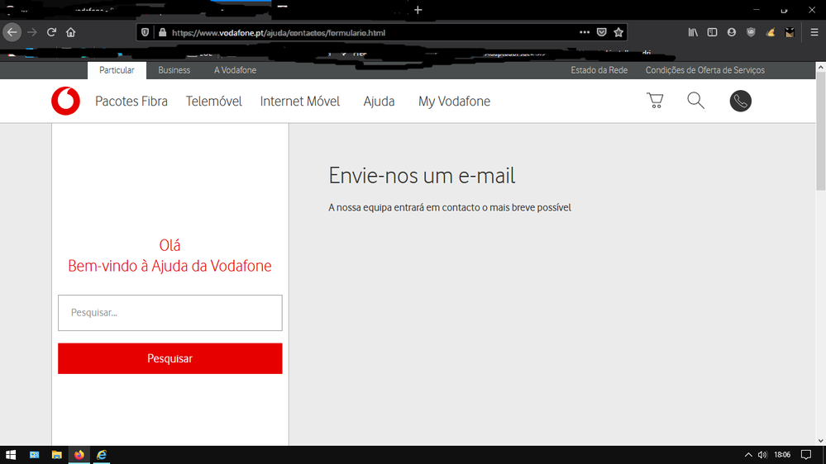Screen dimensions: 826x464
Task: Open the shopping cart
Action: pos(655,101)
